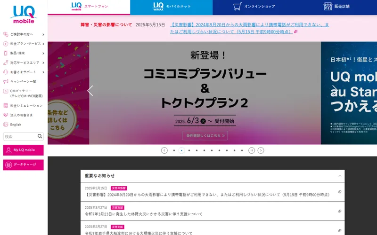This screenshot has width=377, height=235.
Task: Click 災害の影響 tag on first news
Action: tap(119, 188)
